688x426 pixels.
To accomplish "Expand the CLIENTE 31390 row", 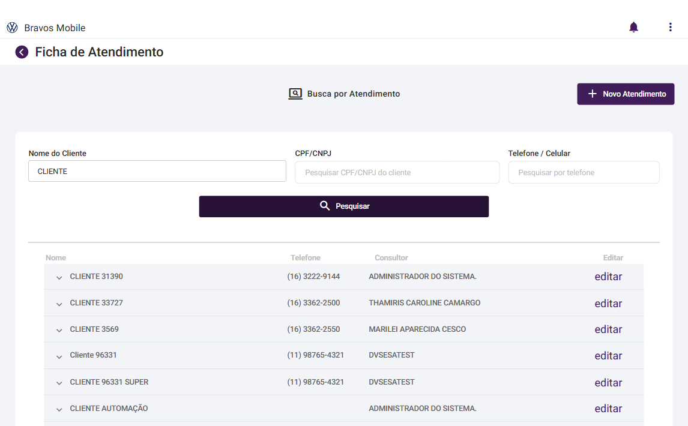I will click(x=59, y=278).
